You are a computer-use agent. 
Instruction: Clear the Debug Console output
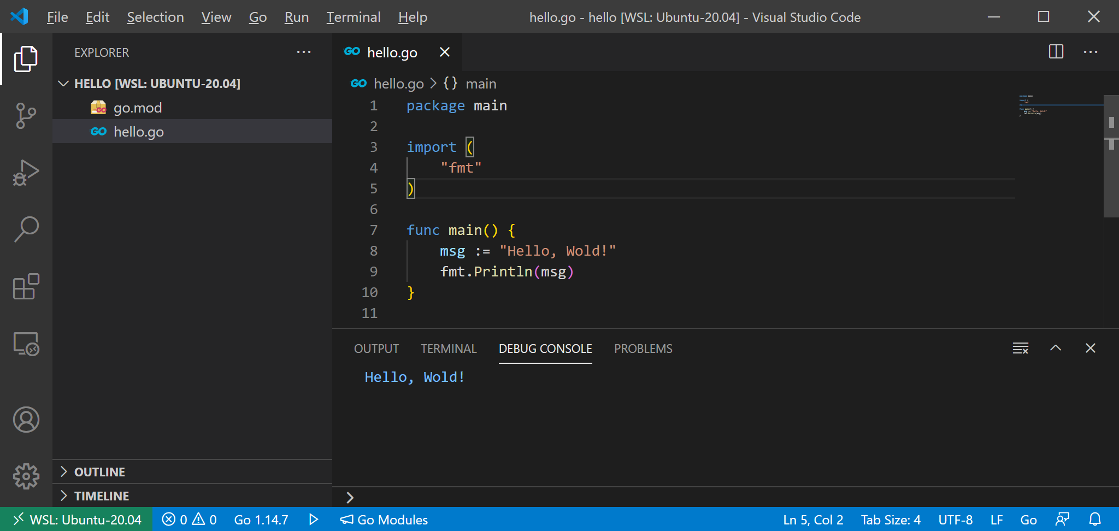pyautogui.click(x=1021, y=348)
